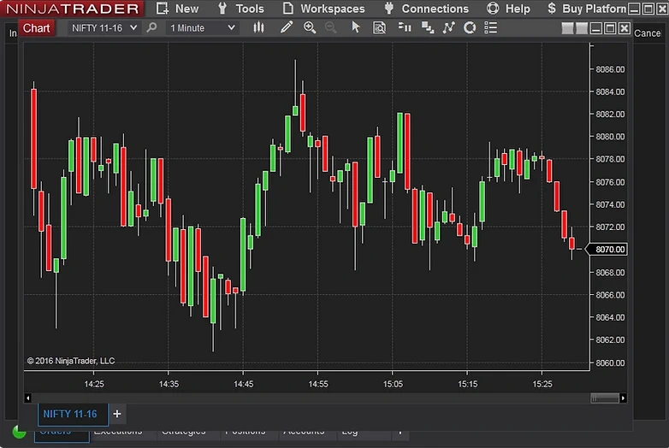669x448 pixels.
Task: Open the 1 Minute interval dropdown
Action: pos(202,28)
